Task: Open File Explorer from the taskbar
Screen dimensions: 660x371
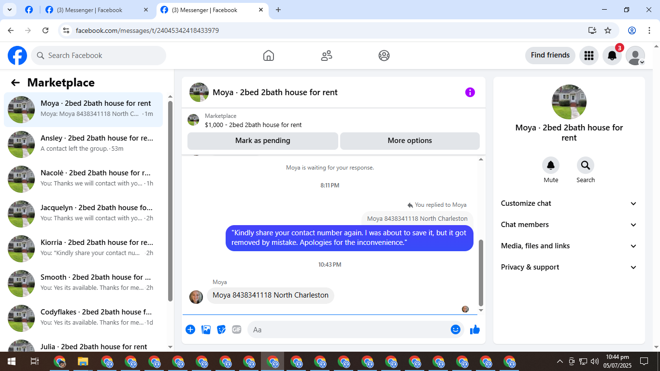Action: tap(83, 361)
